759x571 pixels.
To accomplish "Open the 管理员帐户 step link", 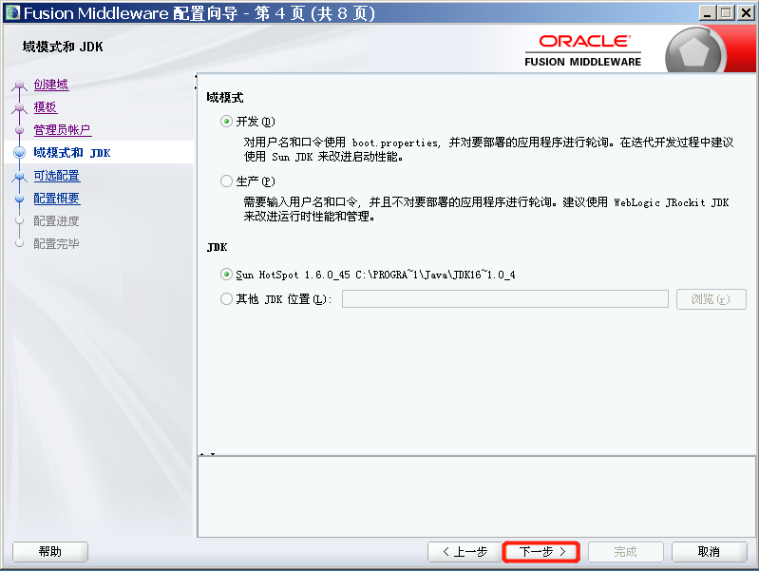I will pyautogui.click(x=63, y=130).
